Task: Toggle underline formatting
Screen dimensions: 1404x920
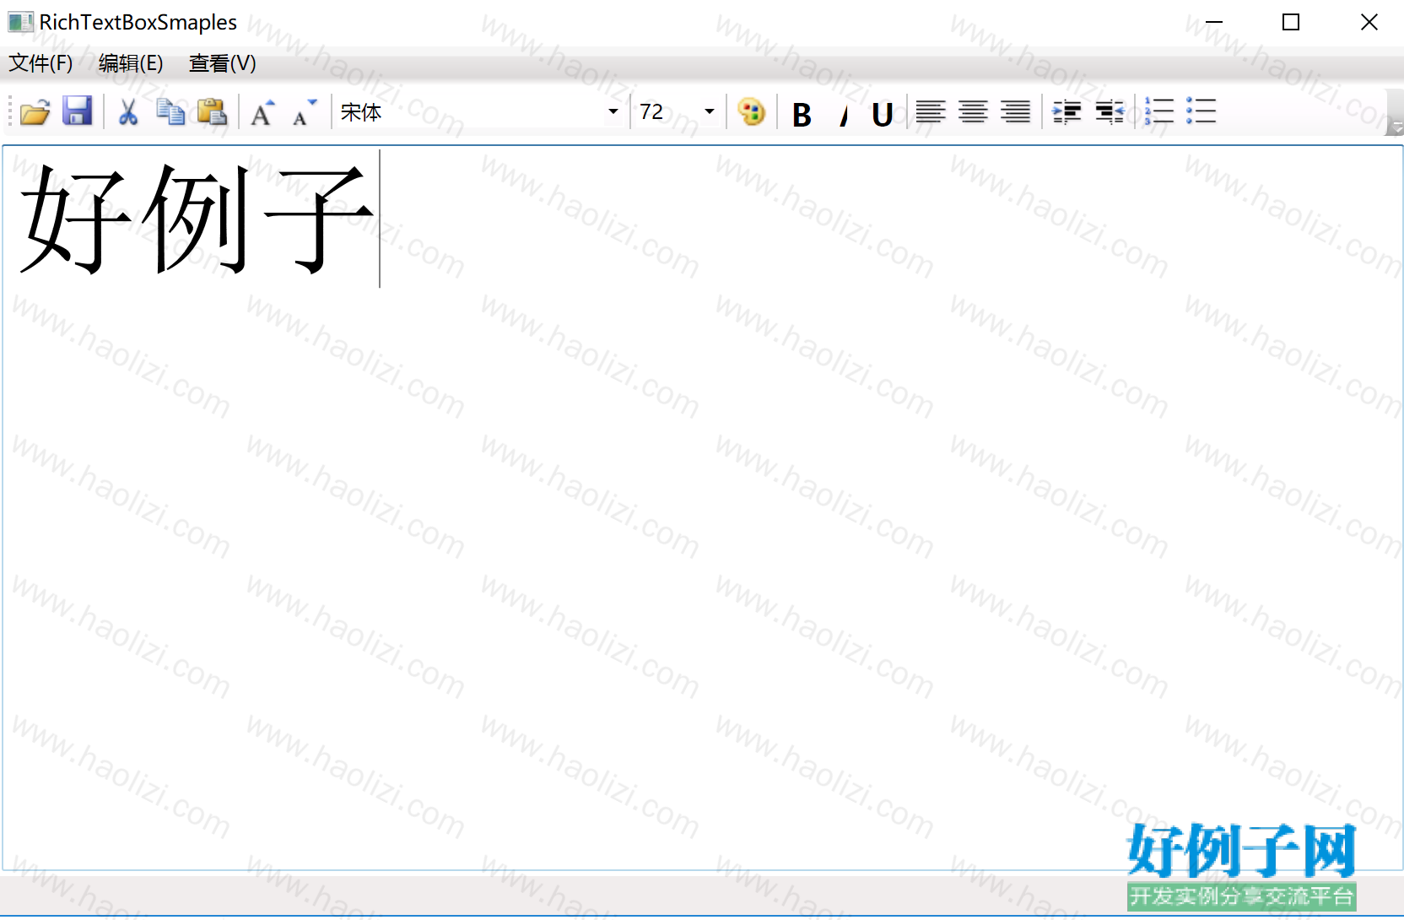Action: point(883,114)
